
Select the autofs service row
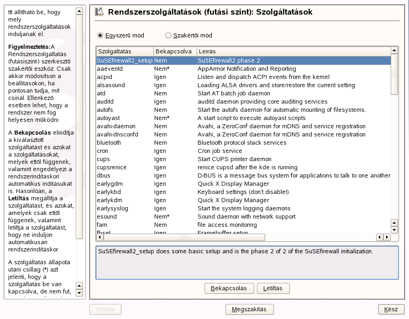coord(243,110)
